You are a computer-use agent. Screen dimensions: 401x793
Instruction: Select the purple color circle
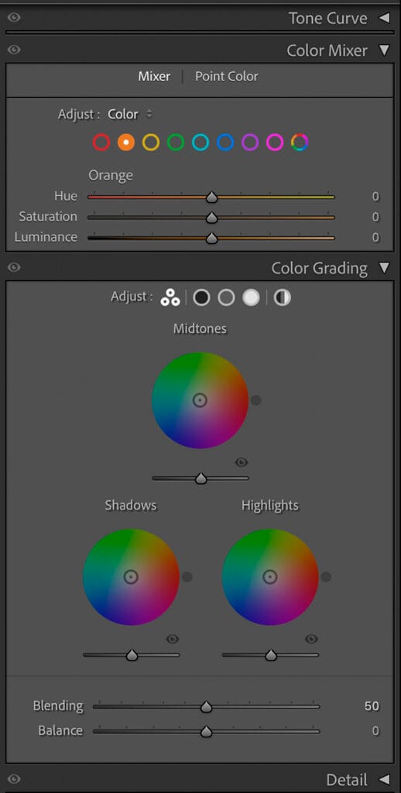(x=250, y=142)
